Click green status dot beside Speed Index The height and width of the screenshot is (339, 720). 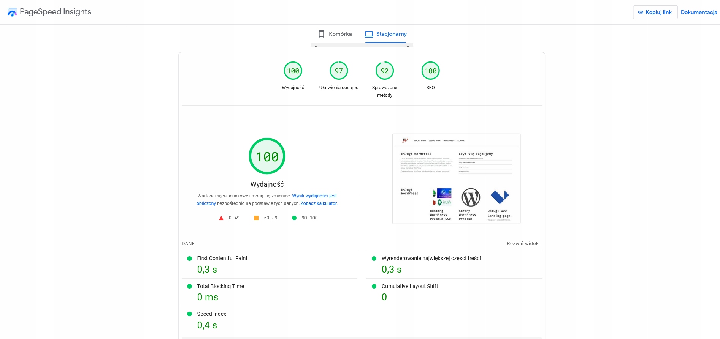[x=189, y=314]
